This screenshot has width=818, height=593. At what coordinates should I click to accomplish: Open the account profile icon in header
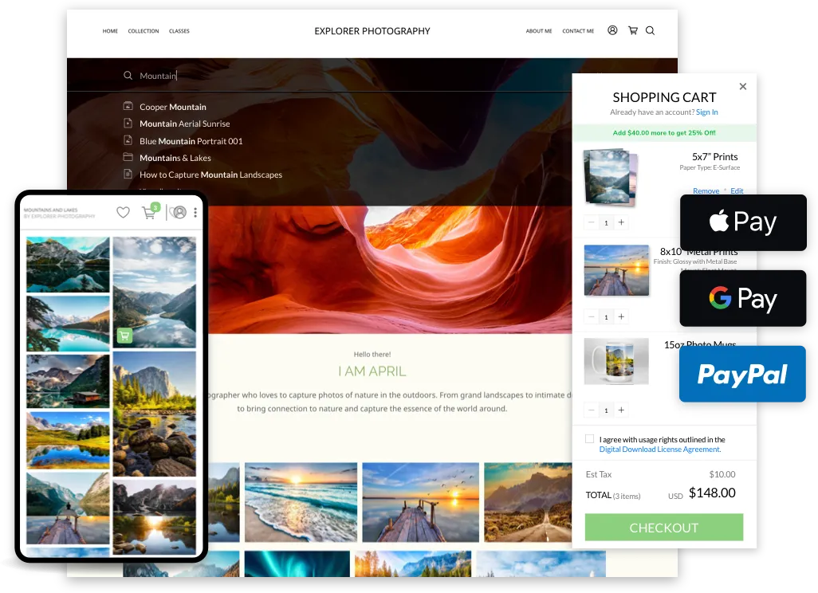pos(612,30)
